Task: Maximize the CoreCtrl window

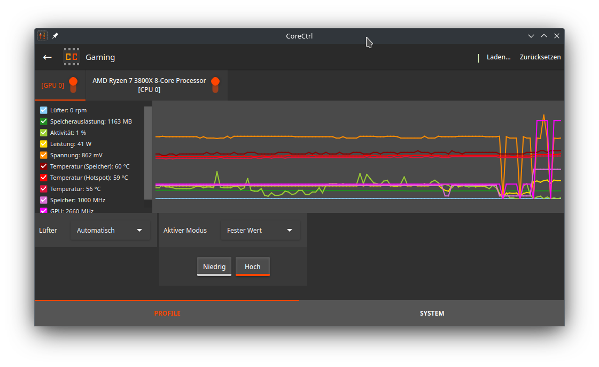Action: pos(544,36)
